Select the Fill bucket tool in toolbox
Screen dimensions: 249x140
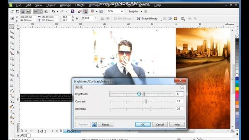(11, 117)
